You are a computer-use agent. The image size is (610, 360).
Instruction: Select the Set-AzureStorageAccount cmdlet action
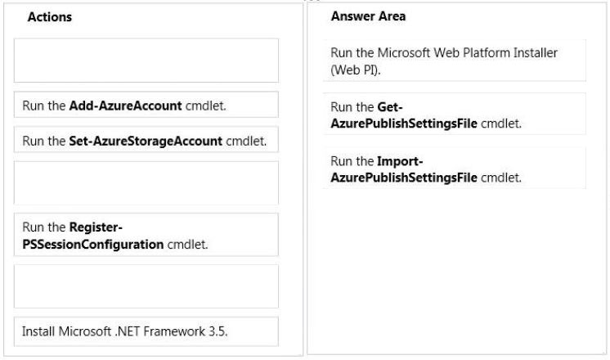(x=146, y=140)
